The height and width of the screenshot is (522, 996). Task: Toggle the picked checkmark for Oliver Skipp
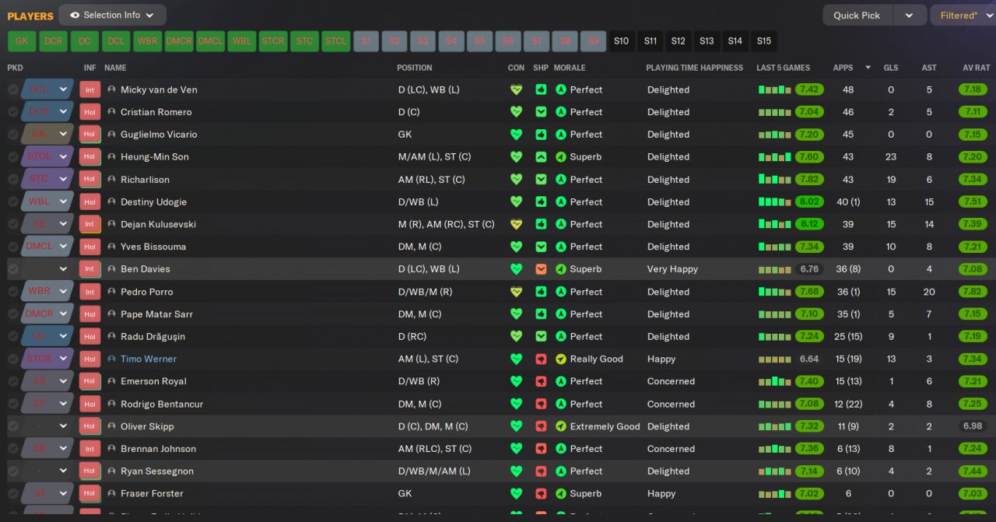click(13, 426)
